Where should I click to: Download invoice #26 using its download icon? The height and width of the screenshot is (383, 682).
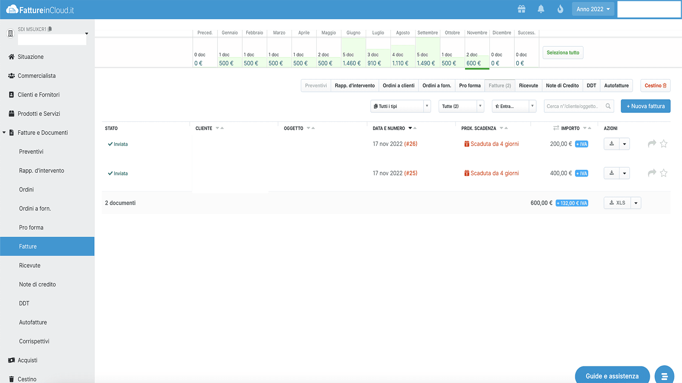point(611,144)
